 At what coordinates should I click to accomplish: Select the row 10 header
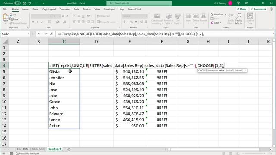click(4, 102)
